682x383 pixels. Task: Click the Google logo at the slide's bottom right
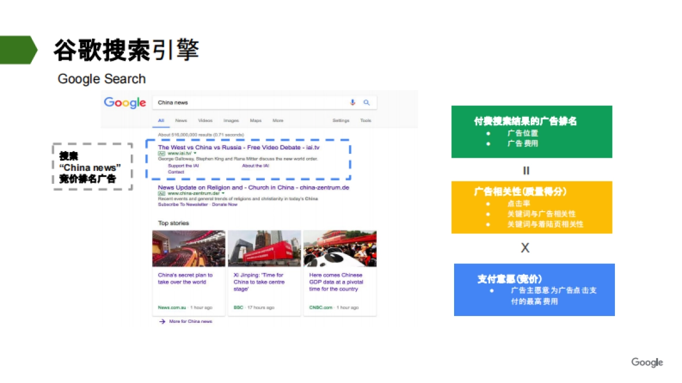647,362
